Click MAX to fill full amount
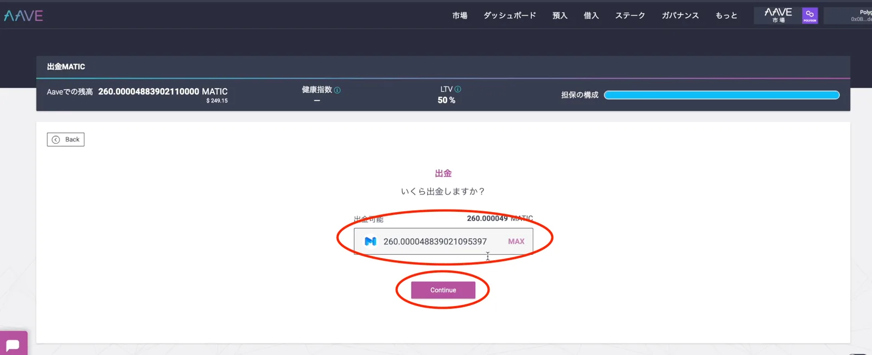This screenshot has height=355, width=872. pos(516,241)
